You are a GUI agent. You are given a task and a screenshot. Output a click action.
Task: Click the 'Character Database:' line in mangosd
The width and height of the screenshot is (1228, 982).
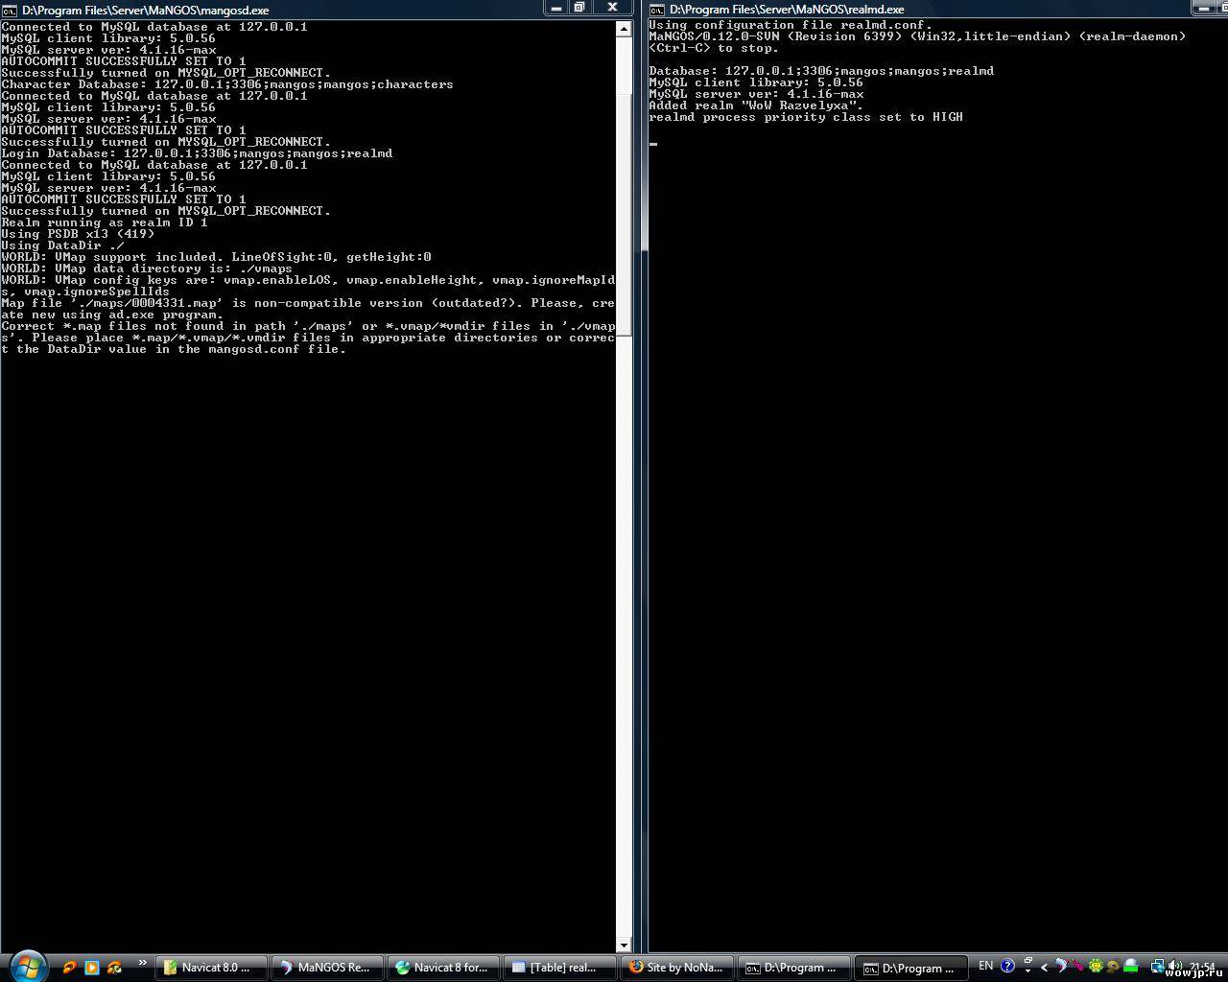pyautogui.click(x=227, y=84)
